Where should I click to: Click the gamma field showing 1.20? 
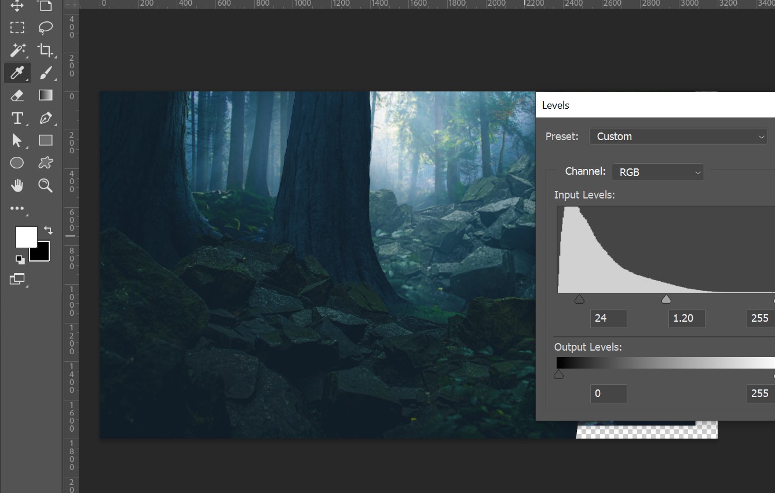[686, 318]
